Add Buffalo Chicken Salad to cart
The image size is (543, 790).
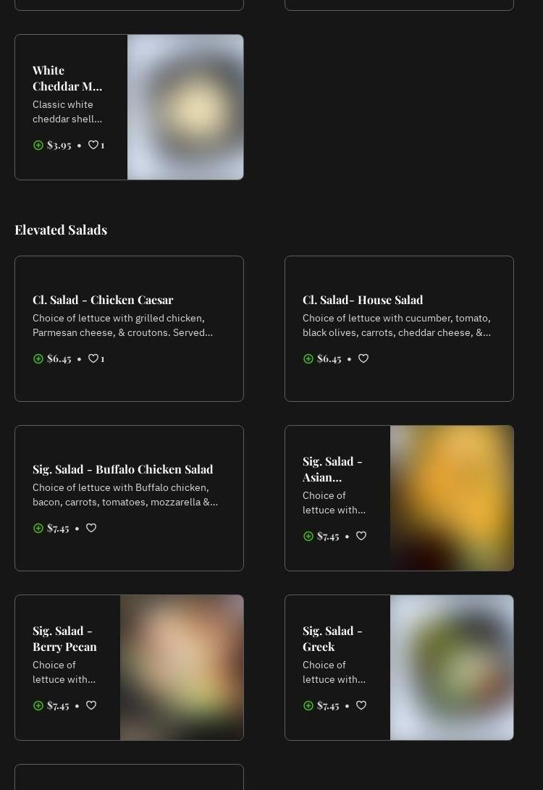click(x=38, y=528)
